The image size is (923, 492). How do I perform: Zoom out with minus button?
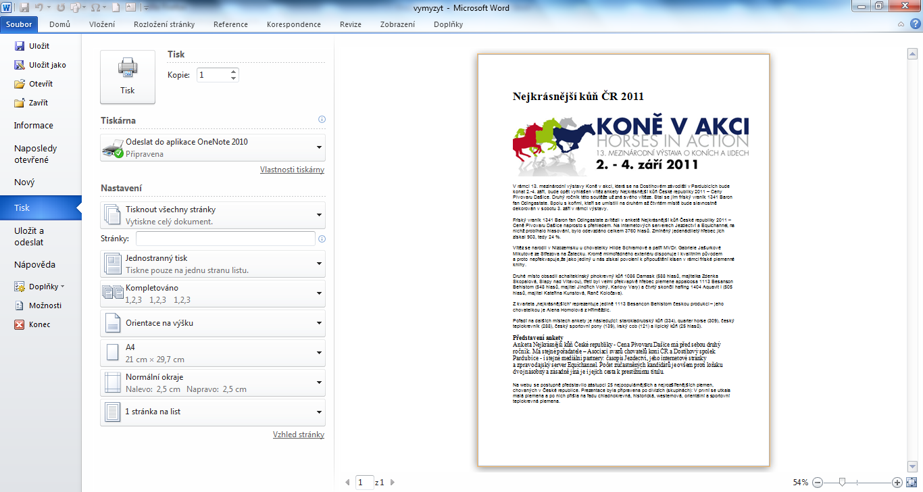818,483
